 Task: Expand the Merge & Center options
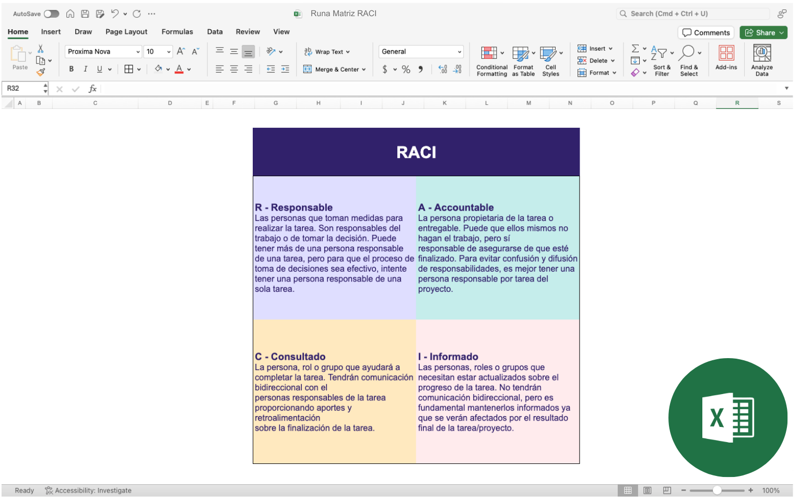pos(363,69)
